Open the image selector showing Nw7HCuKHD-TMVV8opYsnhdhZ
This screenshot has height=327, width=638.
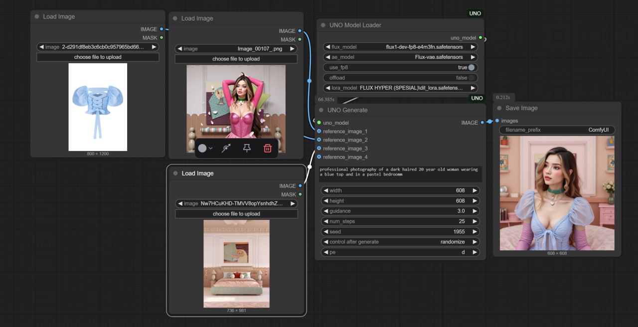coord(236,203)
